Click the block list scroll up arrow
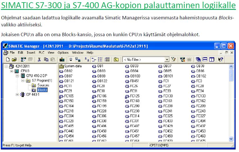 click(x=231, y=66)
